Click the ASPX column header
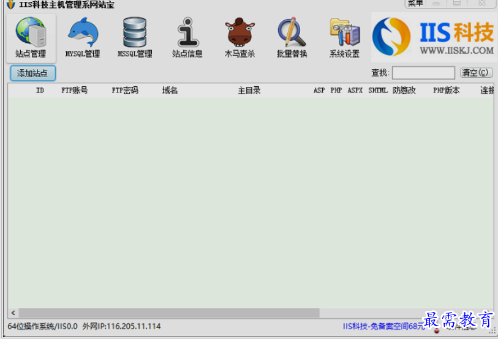The height and width of the screenshot is (339, 498). (355, 91)
